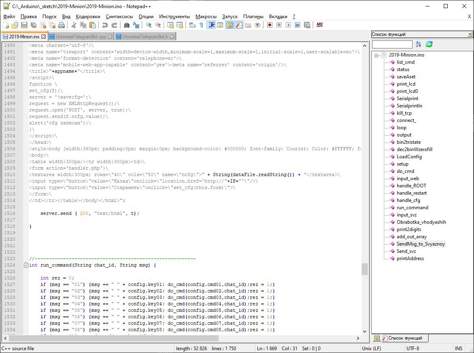The image size is (474, 353).
Task: Collapse the 2019-Minion.ino tree node
Action: pyautogui.click(x=377, y=55)
